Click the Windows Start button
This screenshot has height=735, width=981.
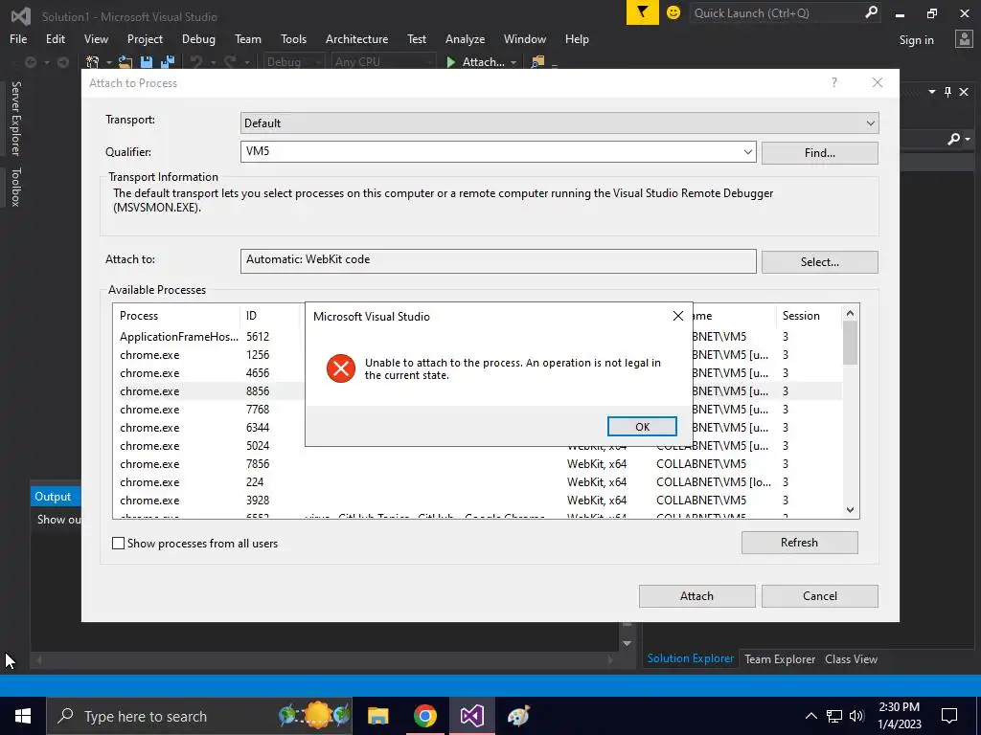tap(23, 716)
